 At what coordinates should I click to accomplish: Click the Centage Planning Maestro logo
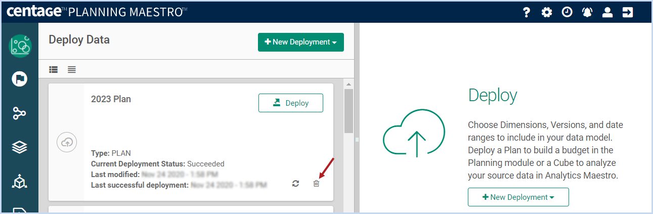tap(97, 12)
